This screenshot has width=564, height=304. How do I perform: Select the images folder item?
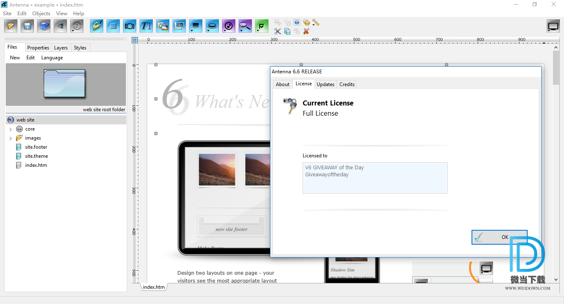pyautogui.click(x=33, y=138)
